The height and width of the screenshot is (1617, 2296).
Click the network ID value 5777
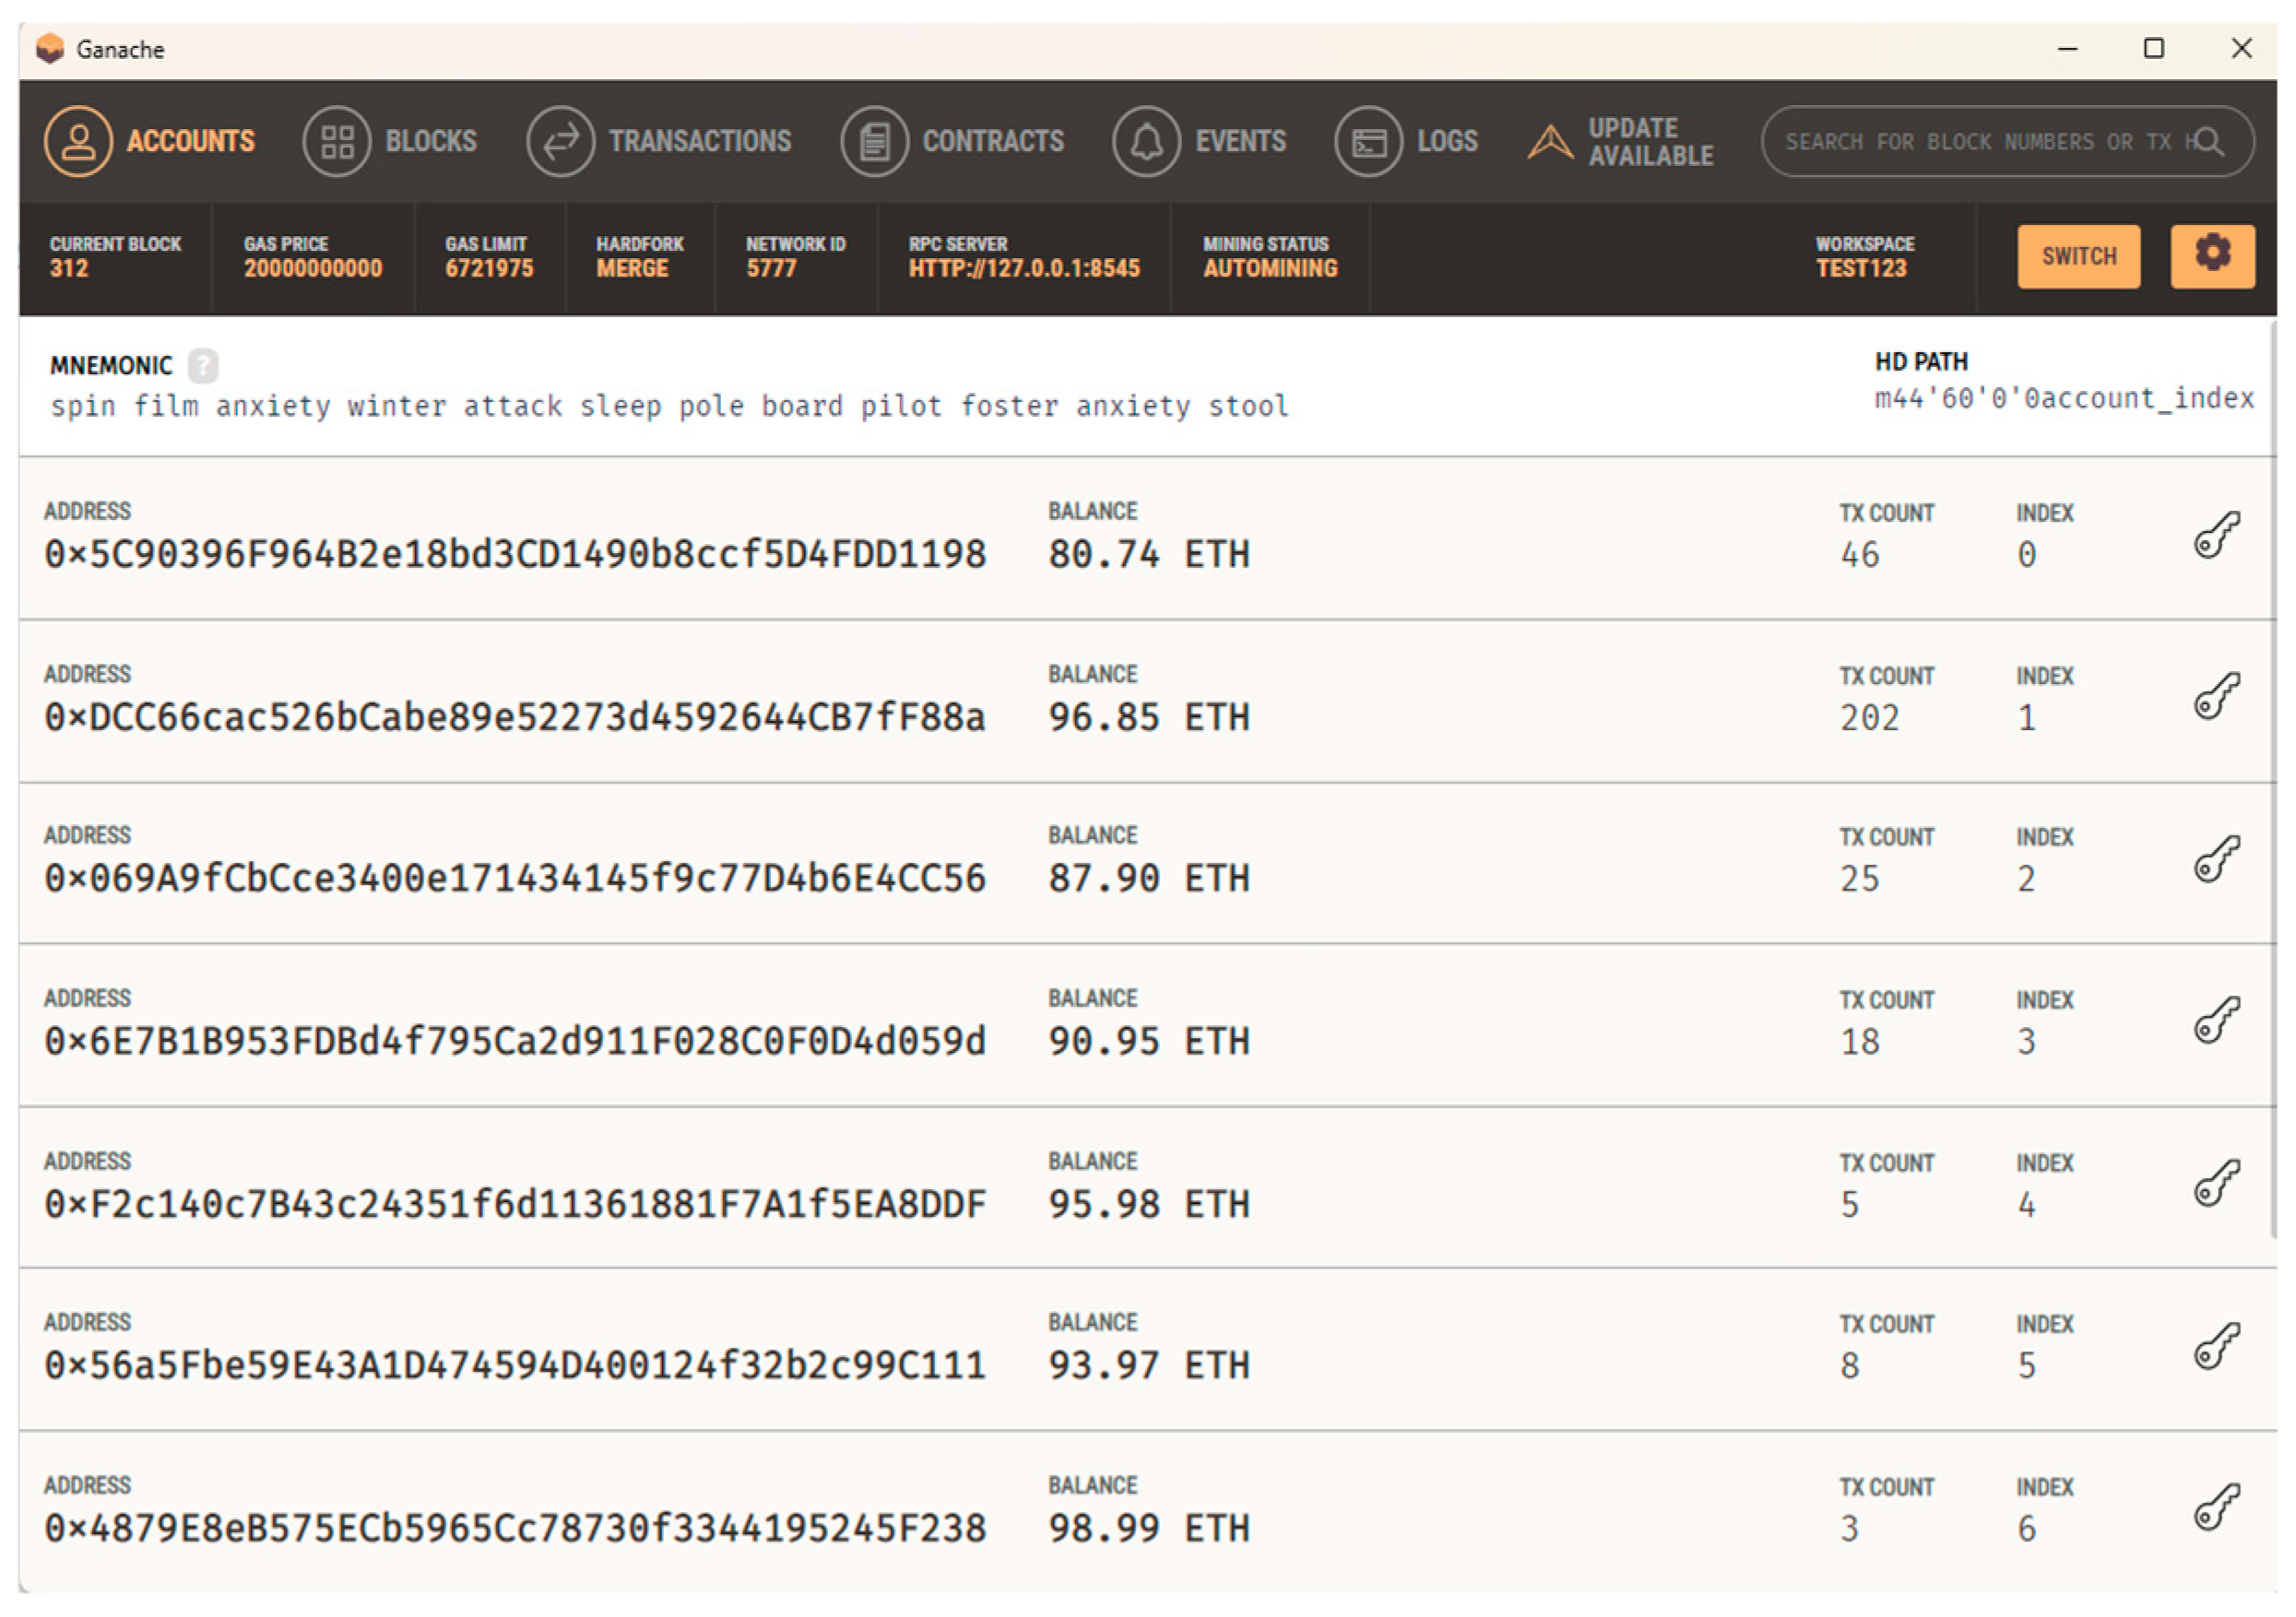771,268
